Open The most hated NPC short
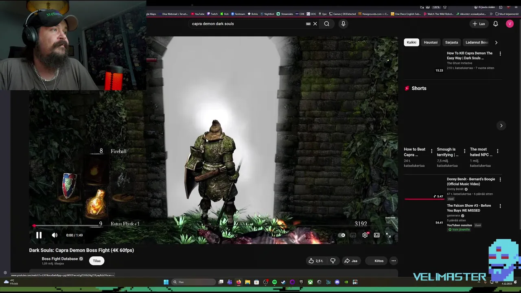The image size is (521, 293). (481, 152)
